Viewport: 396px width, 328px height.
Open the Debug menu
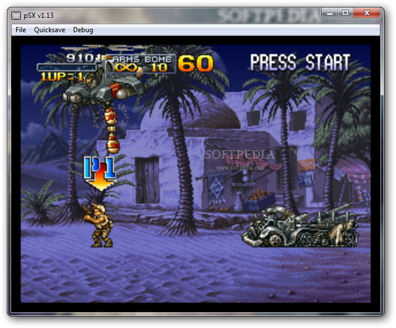[83, 30]
